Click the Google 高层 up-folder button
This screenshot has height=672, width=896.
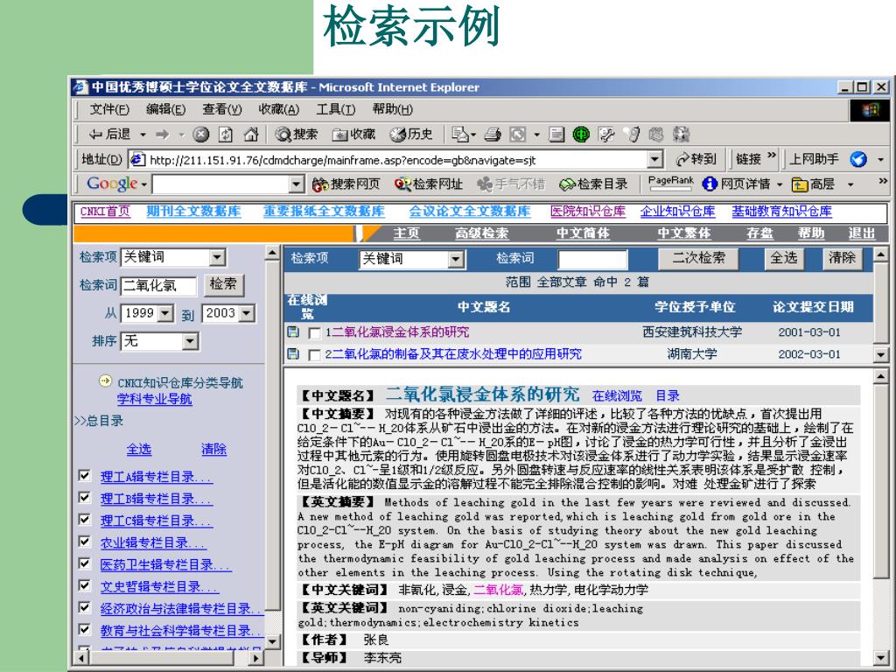pyautogui.click(x=813, y=184)
